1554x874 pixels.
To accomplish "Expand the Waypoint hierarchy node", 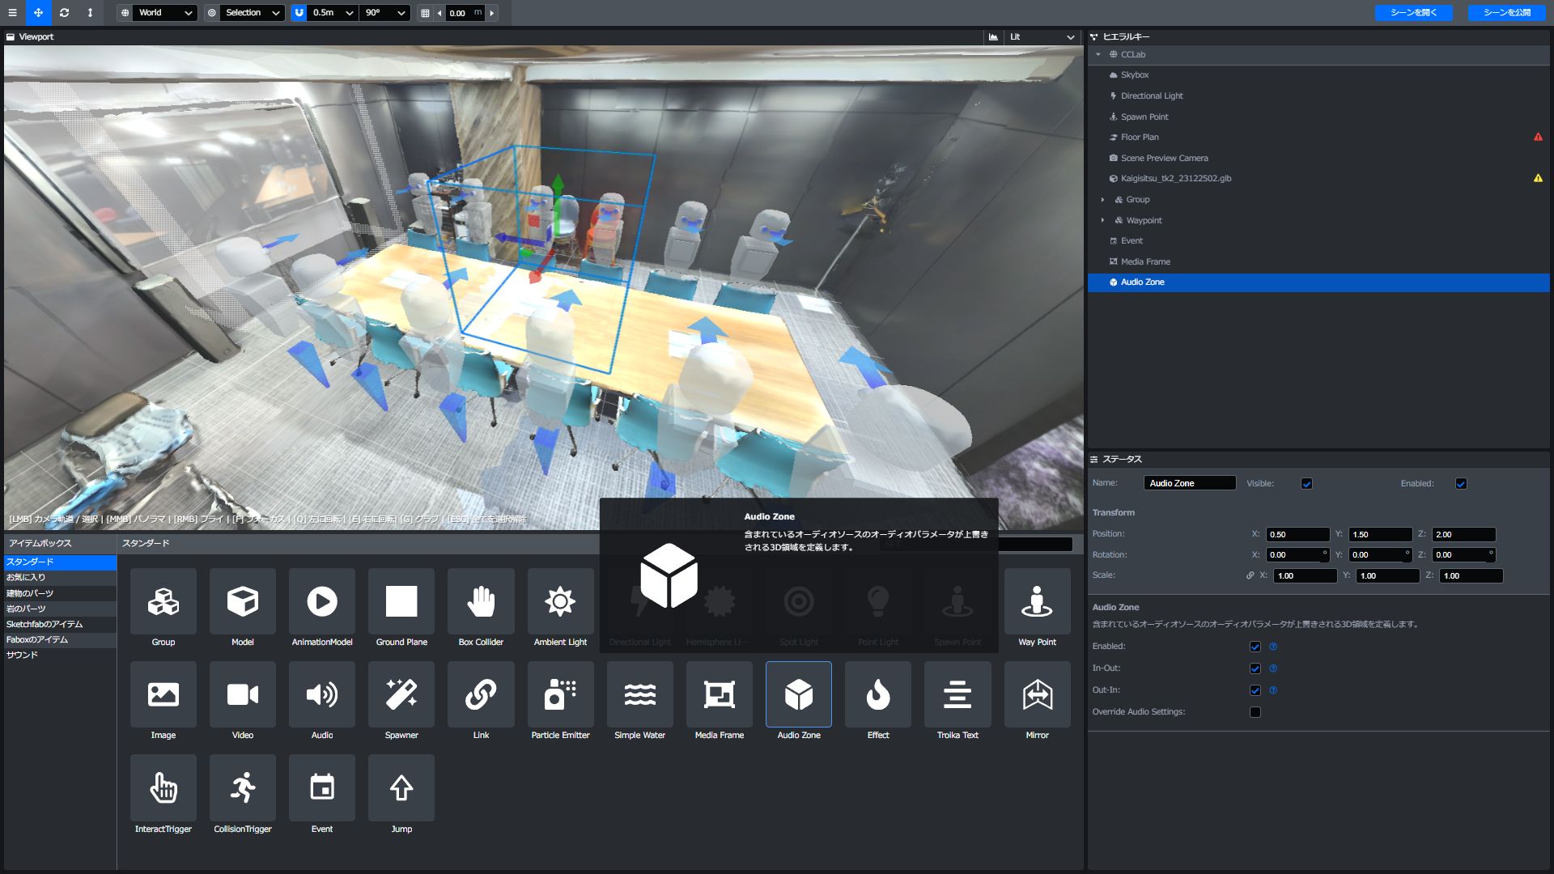I will 1102,220.
